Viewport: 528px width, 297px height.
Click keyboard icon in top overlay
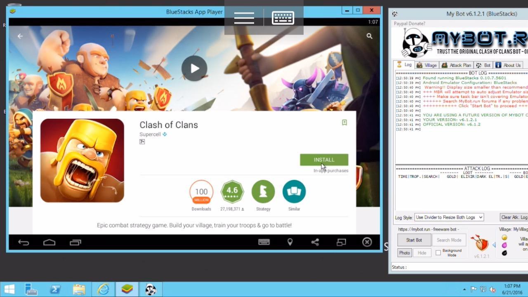pyautogui.click(x=283, y=18)
